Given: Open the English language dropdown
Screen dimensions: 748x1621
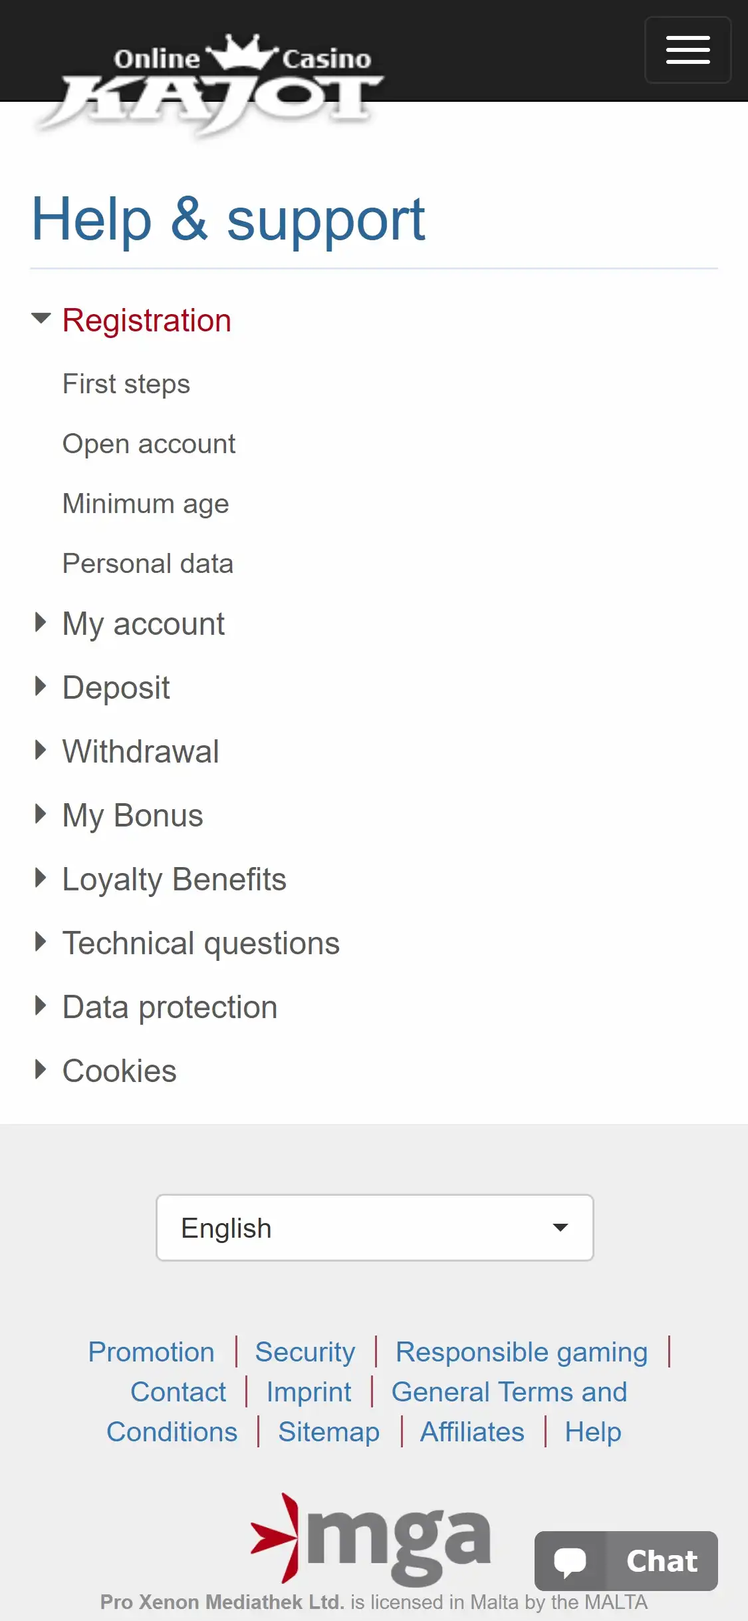Looking at the screenshot, I should coord(374,1228).
